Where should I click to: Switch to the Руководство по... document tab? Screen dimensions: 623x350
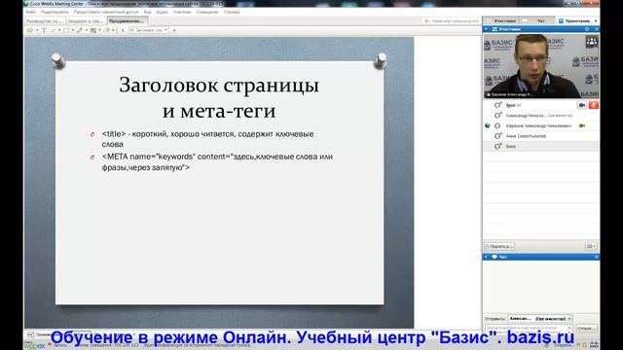click(x=45, y=21)
